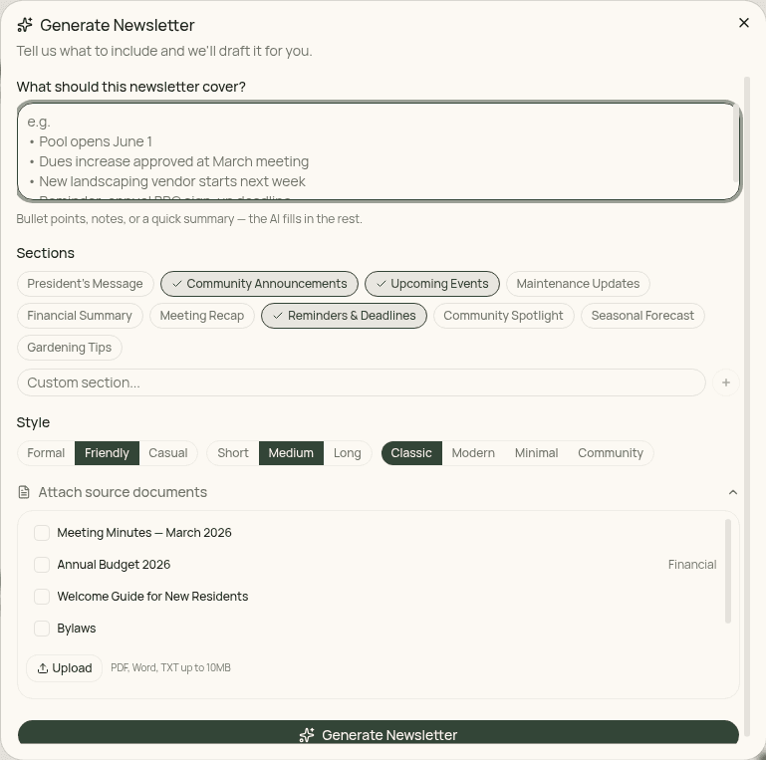Click the Custom section input field
Screen dimensions: 766x760
(361, 382)
